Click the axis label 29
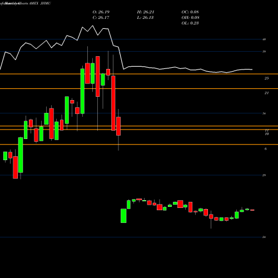The height and width of the screenshot is (278, 278). [264, 175]
